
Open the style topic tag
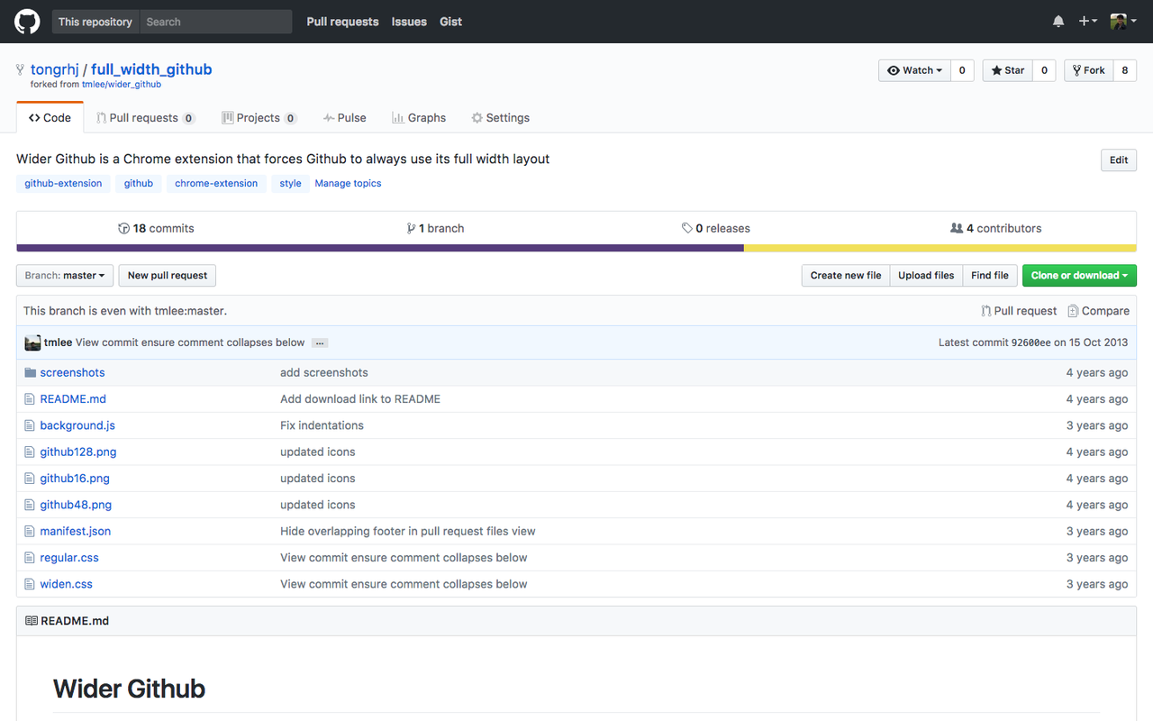tap(290, 183)
